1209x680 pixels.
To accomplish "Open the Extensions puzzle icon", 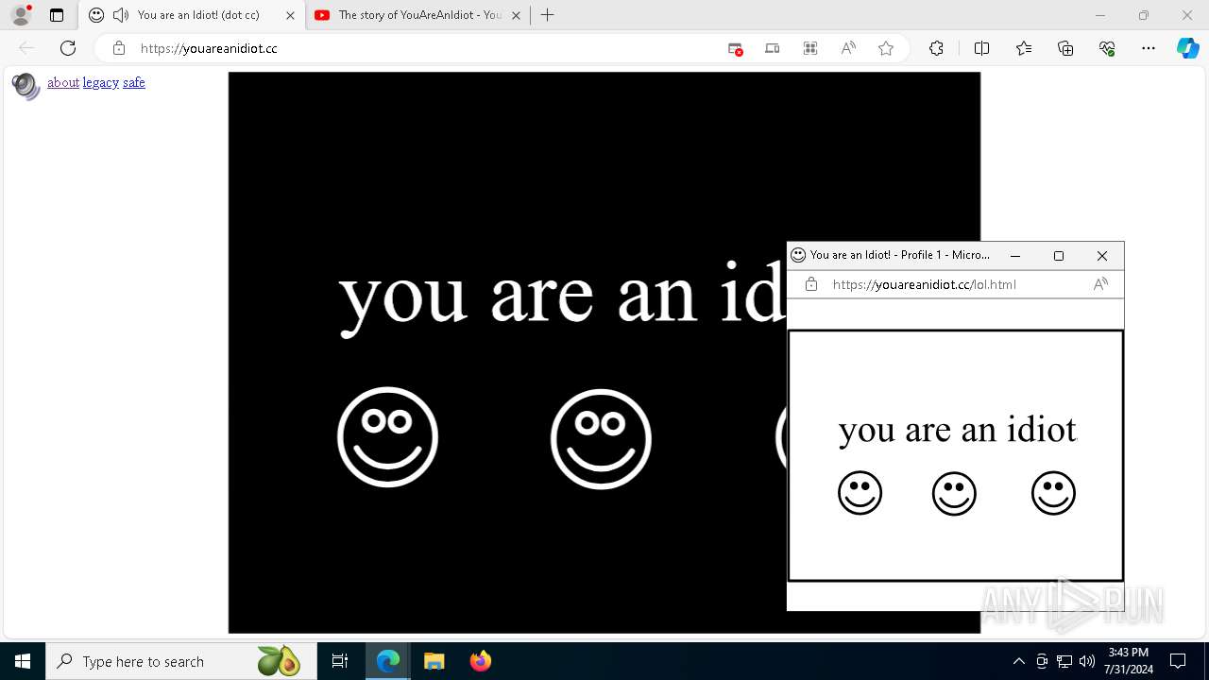I will (x=936, y=48).
